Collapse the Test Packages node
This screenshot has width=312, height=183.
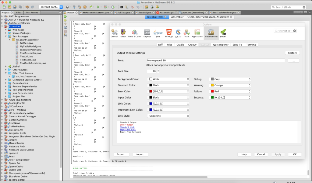click(x=6, y=36)
